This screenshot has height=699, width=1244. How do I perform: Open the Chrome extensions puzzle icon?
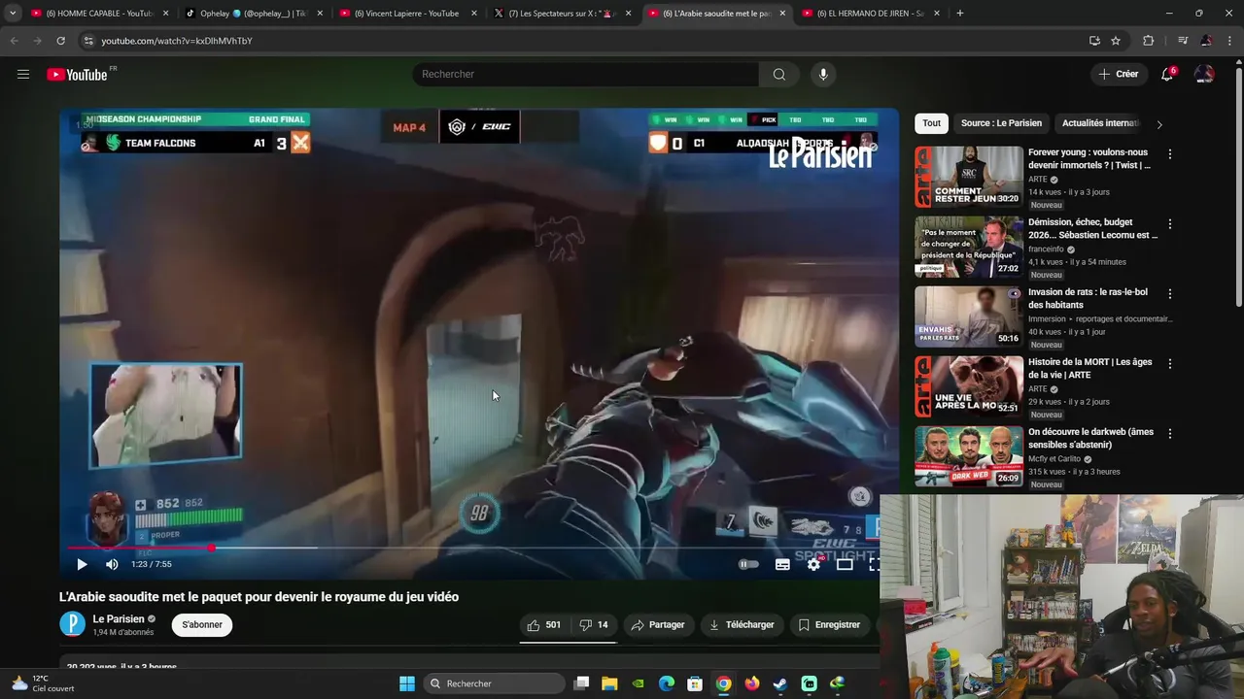click(x=1149, y=41)
